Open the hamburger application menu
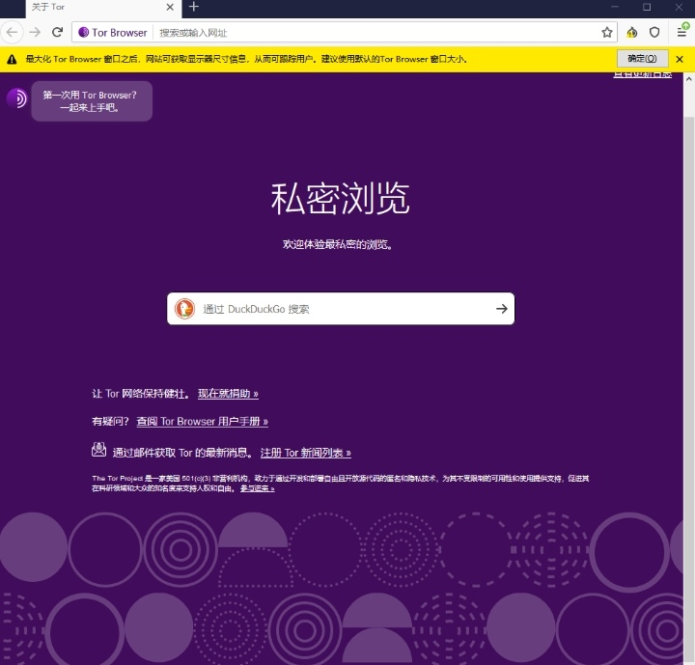Image resolution: width=695 pixels, height=665 pixels. 681,33
